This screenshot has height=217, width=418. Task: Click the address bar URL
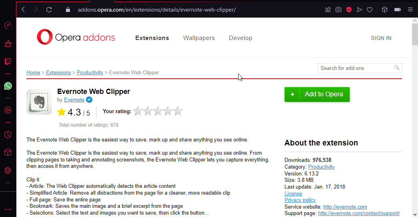point(157,10)
